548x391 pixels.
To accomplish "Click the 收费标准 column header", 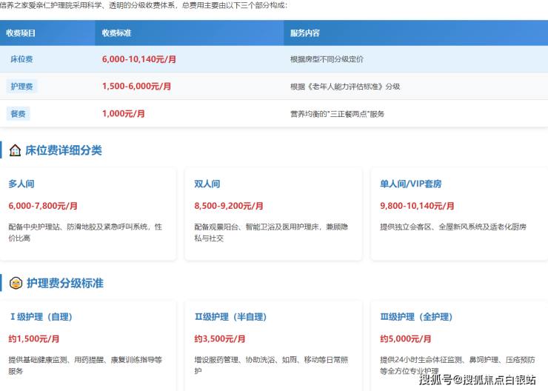I will point(116,33).
